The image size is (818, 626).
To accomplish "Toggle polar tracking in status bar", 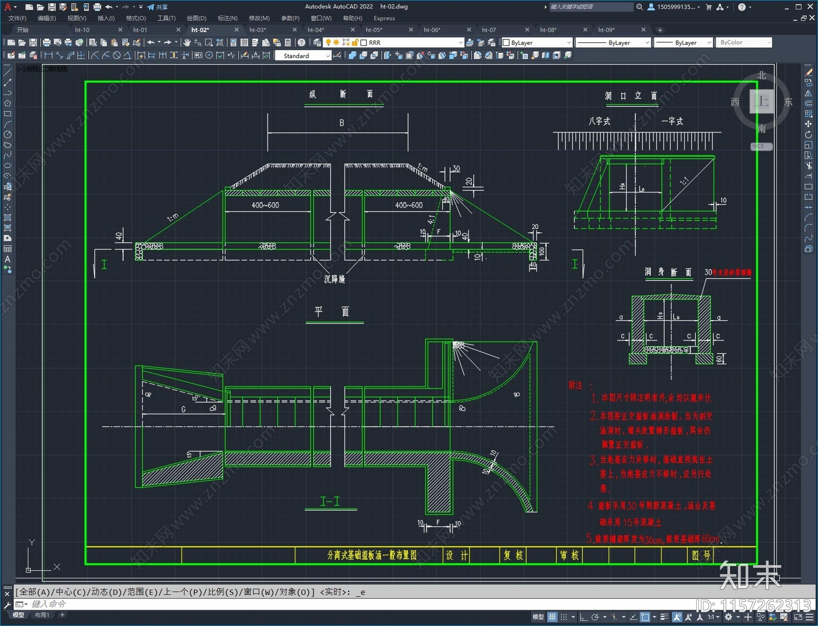I will click(x=595, y=617).
